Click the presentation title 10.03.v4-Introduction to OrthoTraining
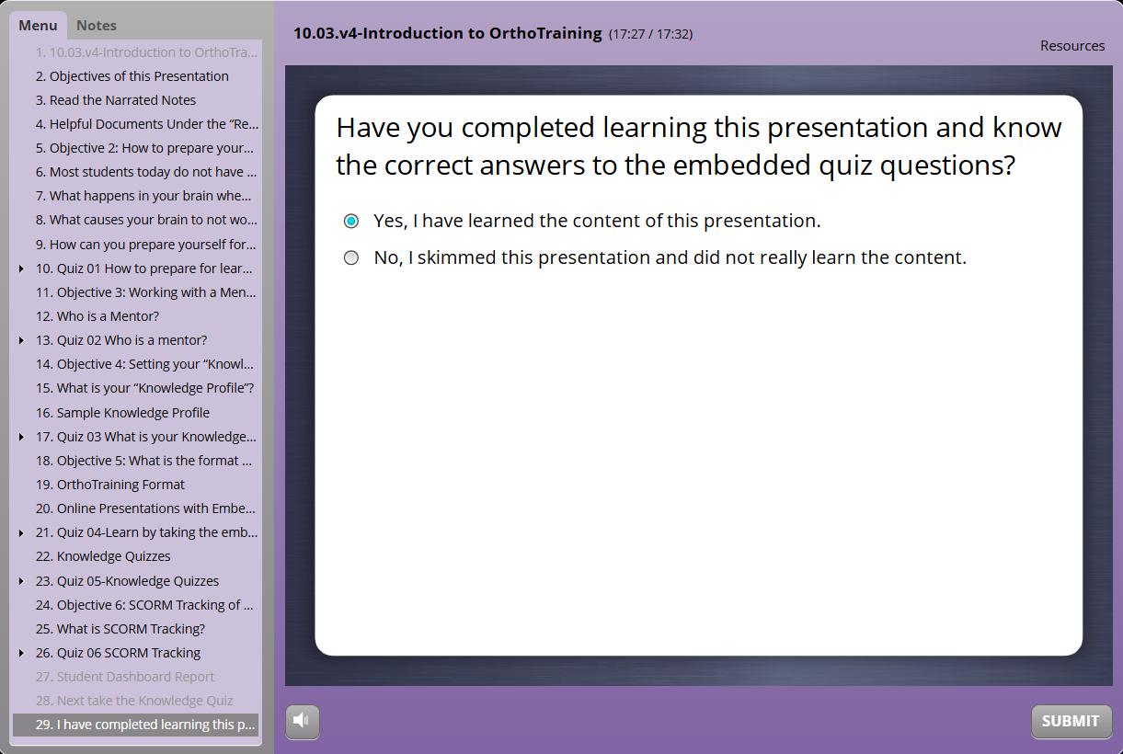The height and width of the screenshot is (754, 1123). [447, 34]
